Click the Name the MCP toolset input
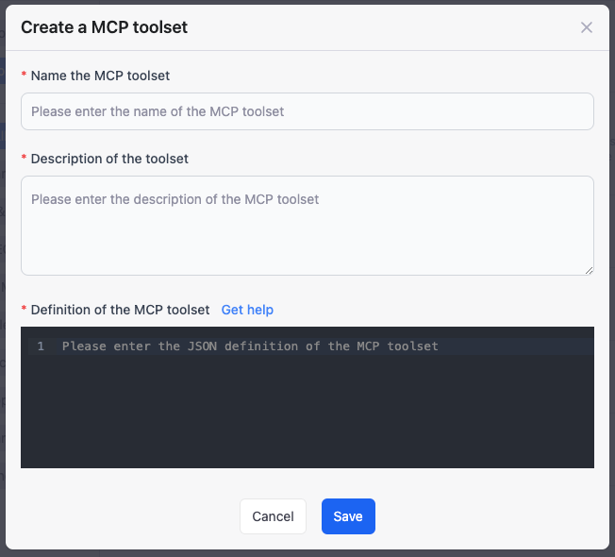615x557 pixels. 307,111
